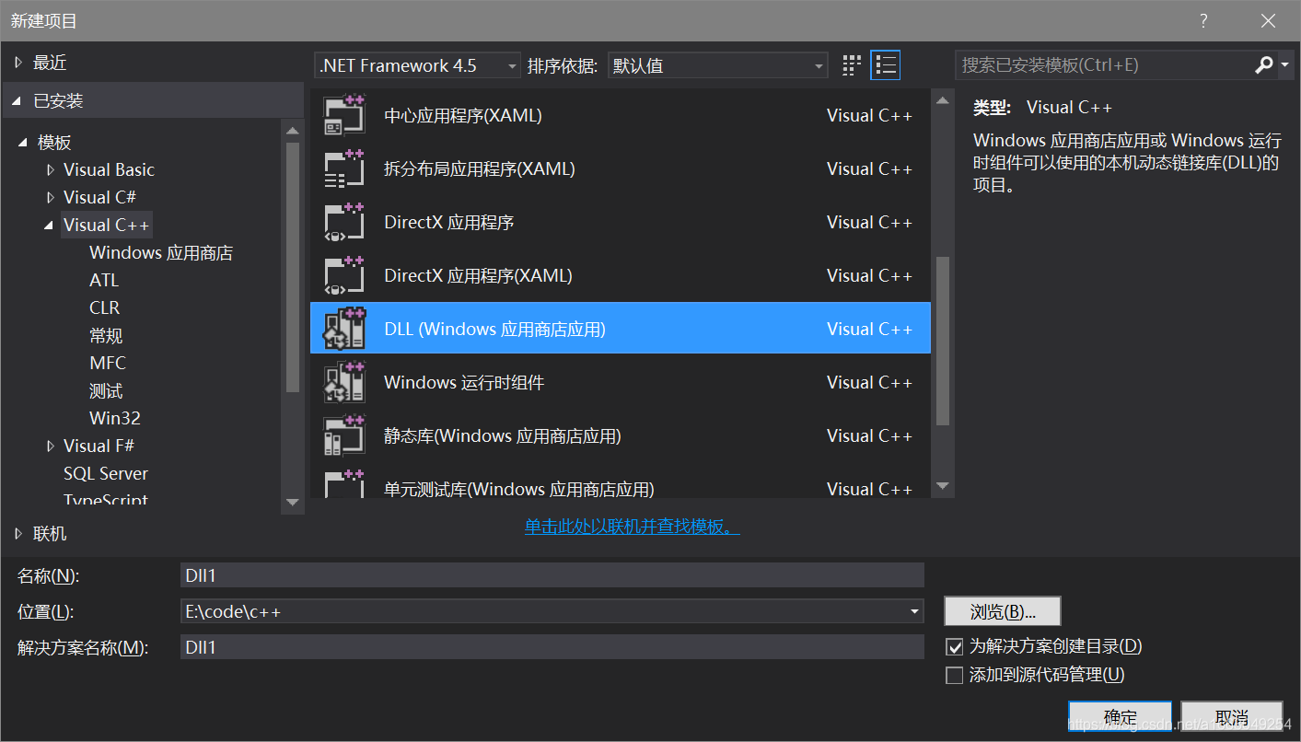Expand the Visual F# node

[50, 446]
